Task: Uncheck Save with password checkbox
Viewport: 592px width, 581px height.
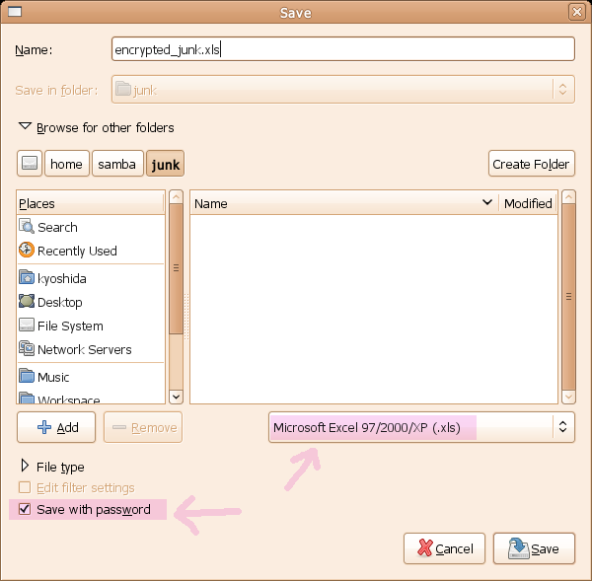Action: [25, 510]
